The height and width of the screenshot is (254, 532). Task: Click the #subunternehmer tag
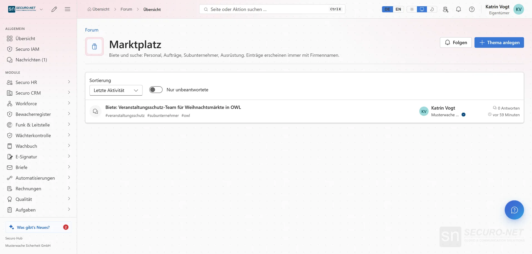point(163,115)
